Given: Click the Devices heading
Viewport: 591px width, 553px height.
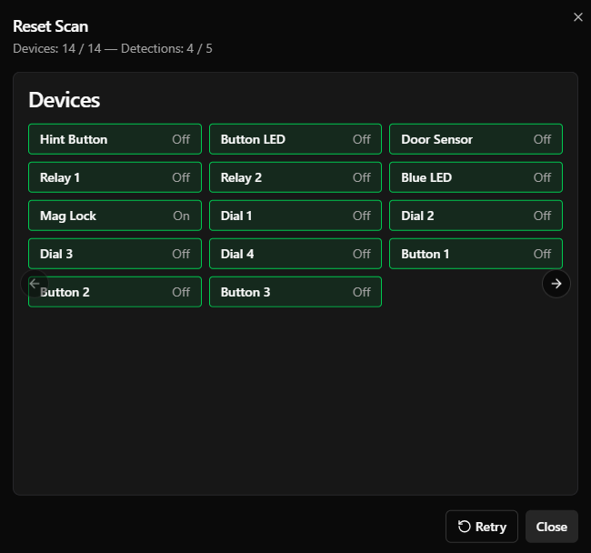Looking at the screenshot, I should pyautogui.click(x=65, y=100).
